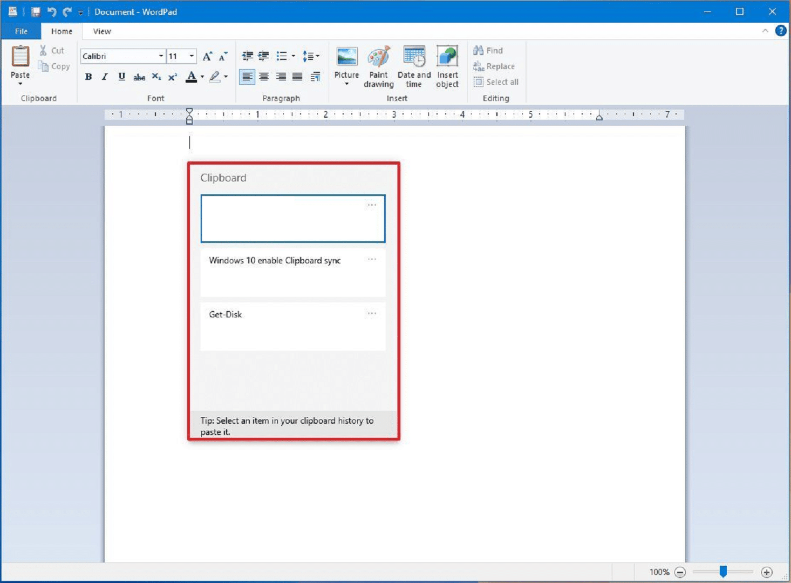This screenshot has width=791, height=583.
Task: Click the zoom out minus button
Action: (680, 572)
